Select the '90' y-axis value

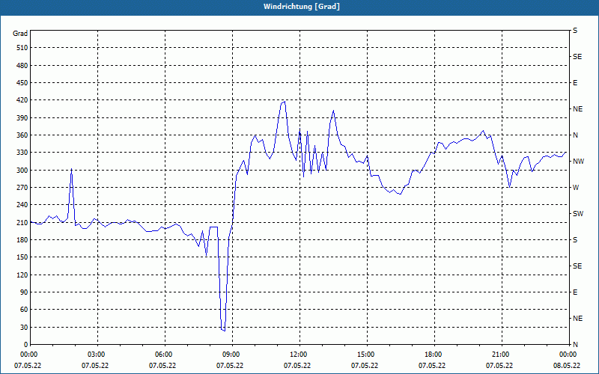24,292
